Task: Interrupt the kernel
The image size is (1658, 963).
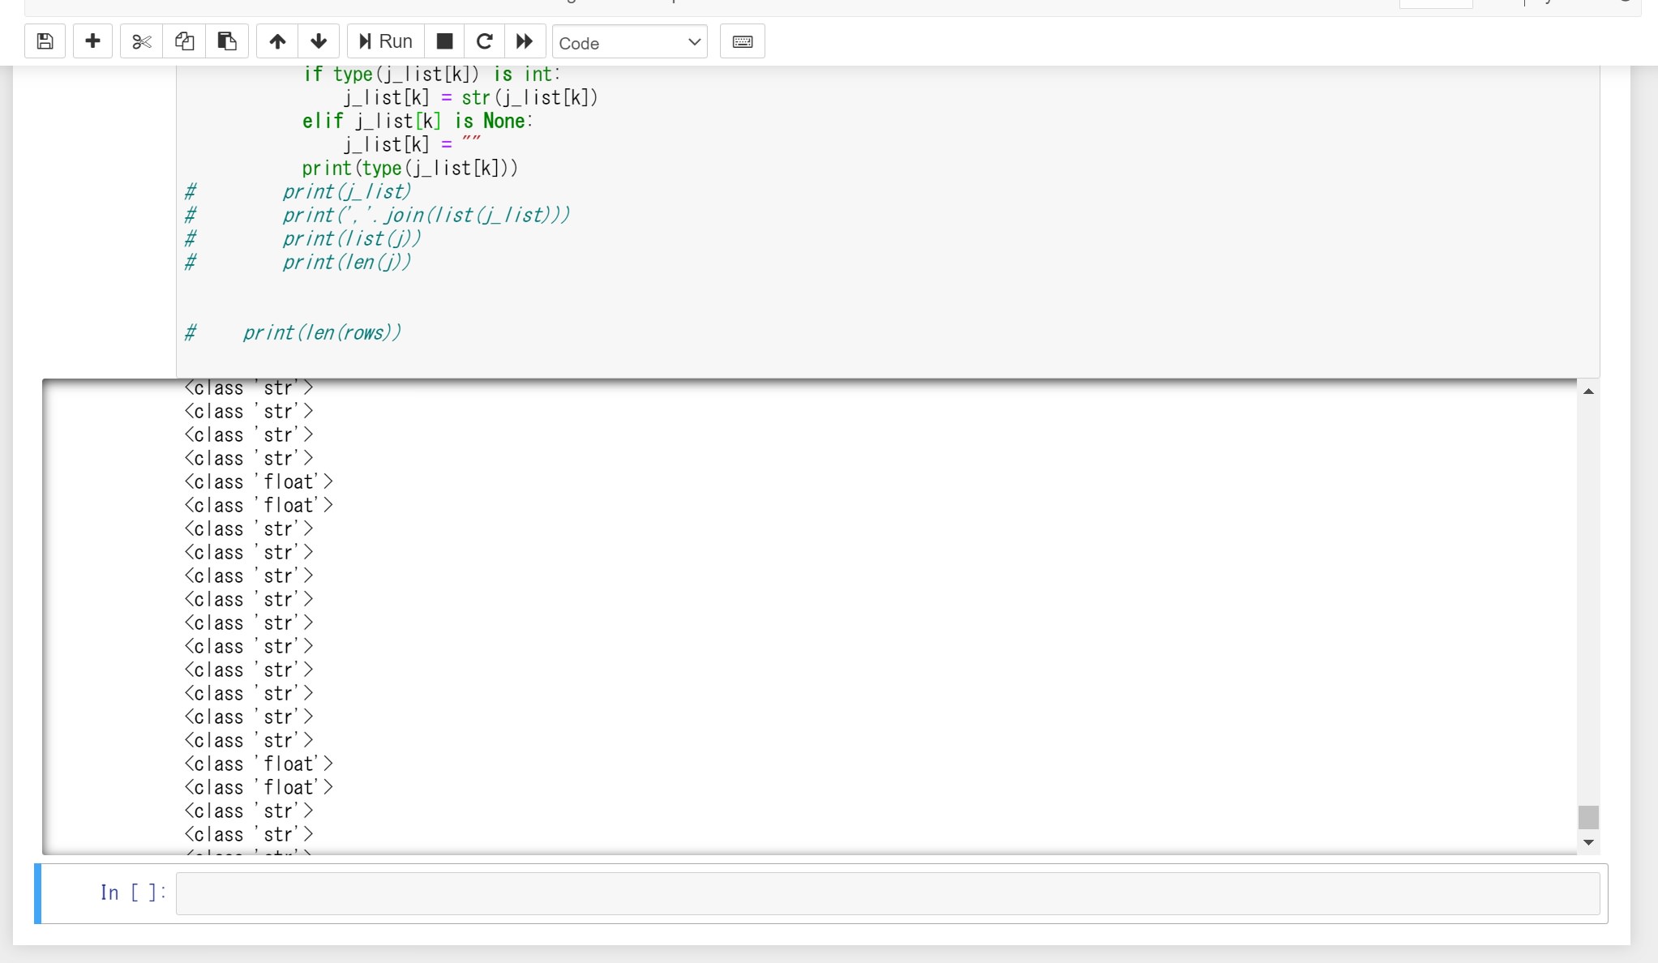Action: point(443,41)
